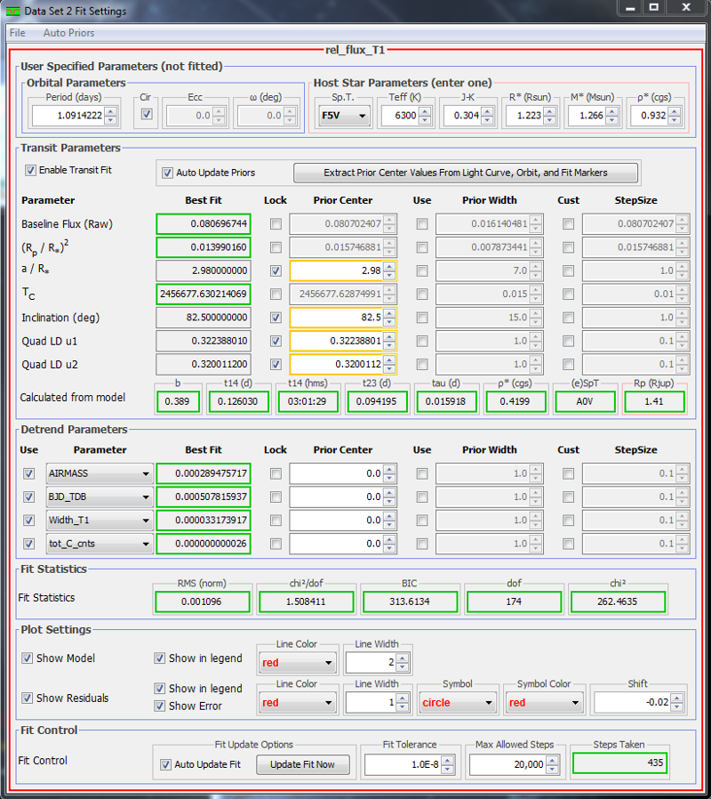The height and width of the screenshot is (799, 711).
Task: Toggle the Auto Update Priors checkbox
Action: 167,173
